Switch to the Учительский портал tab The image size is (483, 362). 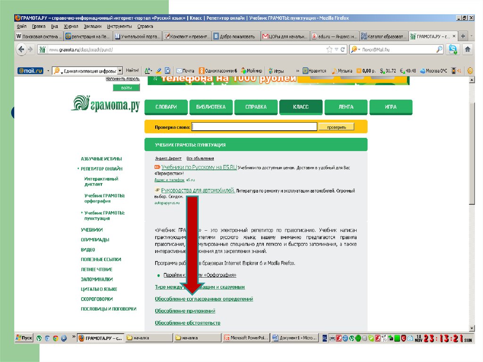point(138,36)
